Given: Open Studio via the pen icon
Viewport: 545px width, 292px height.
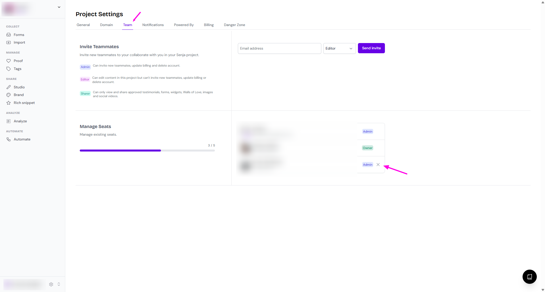Looking at the screenshot, I should coord(9,87).
